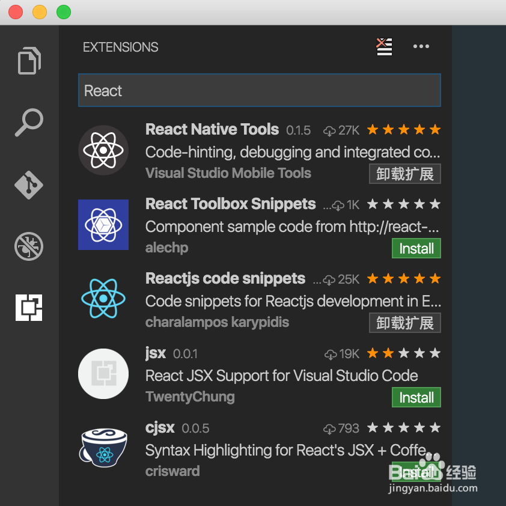The width and height of the screenshot is (506, 506).
Task: Click the 27K download count icon
Action: 329,130
